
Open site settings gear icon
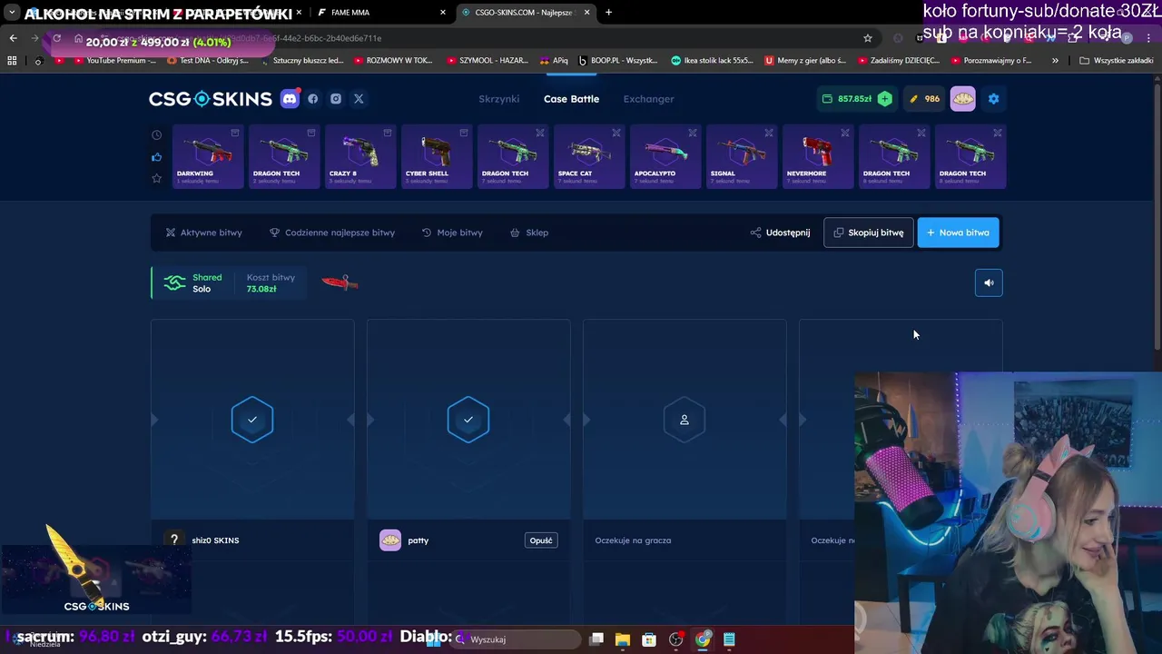tap(993, 99)
